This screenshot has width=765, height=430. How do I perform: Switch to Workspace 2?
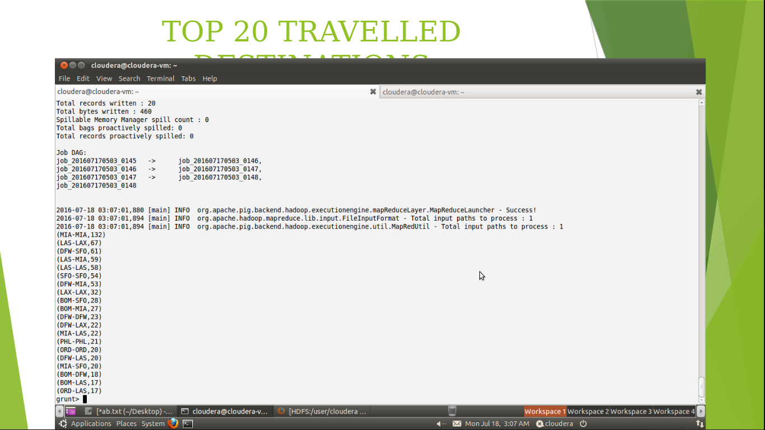pyautogui.click(x=588, y=412)
